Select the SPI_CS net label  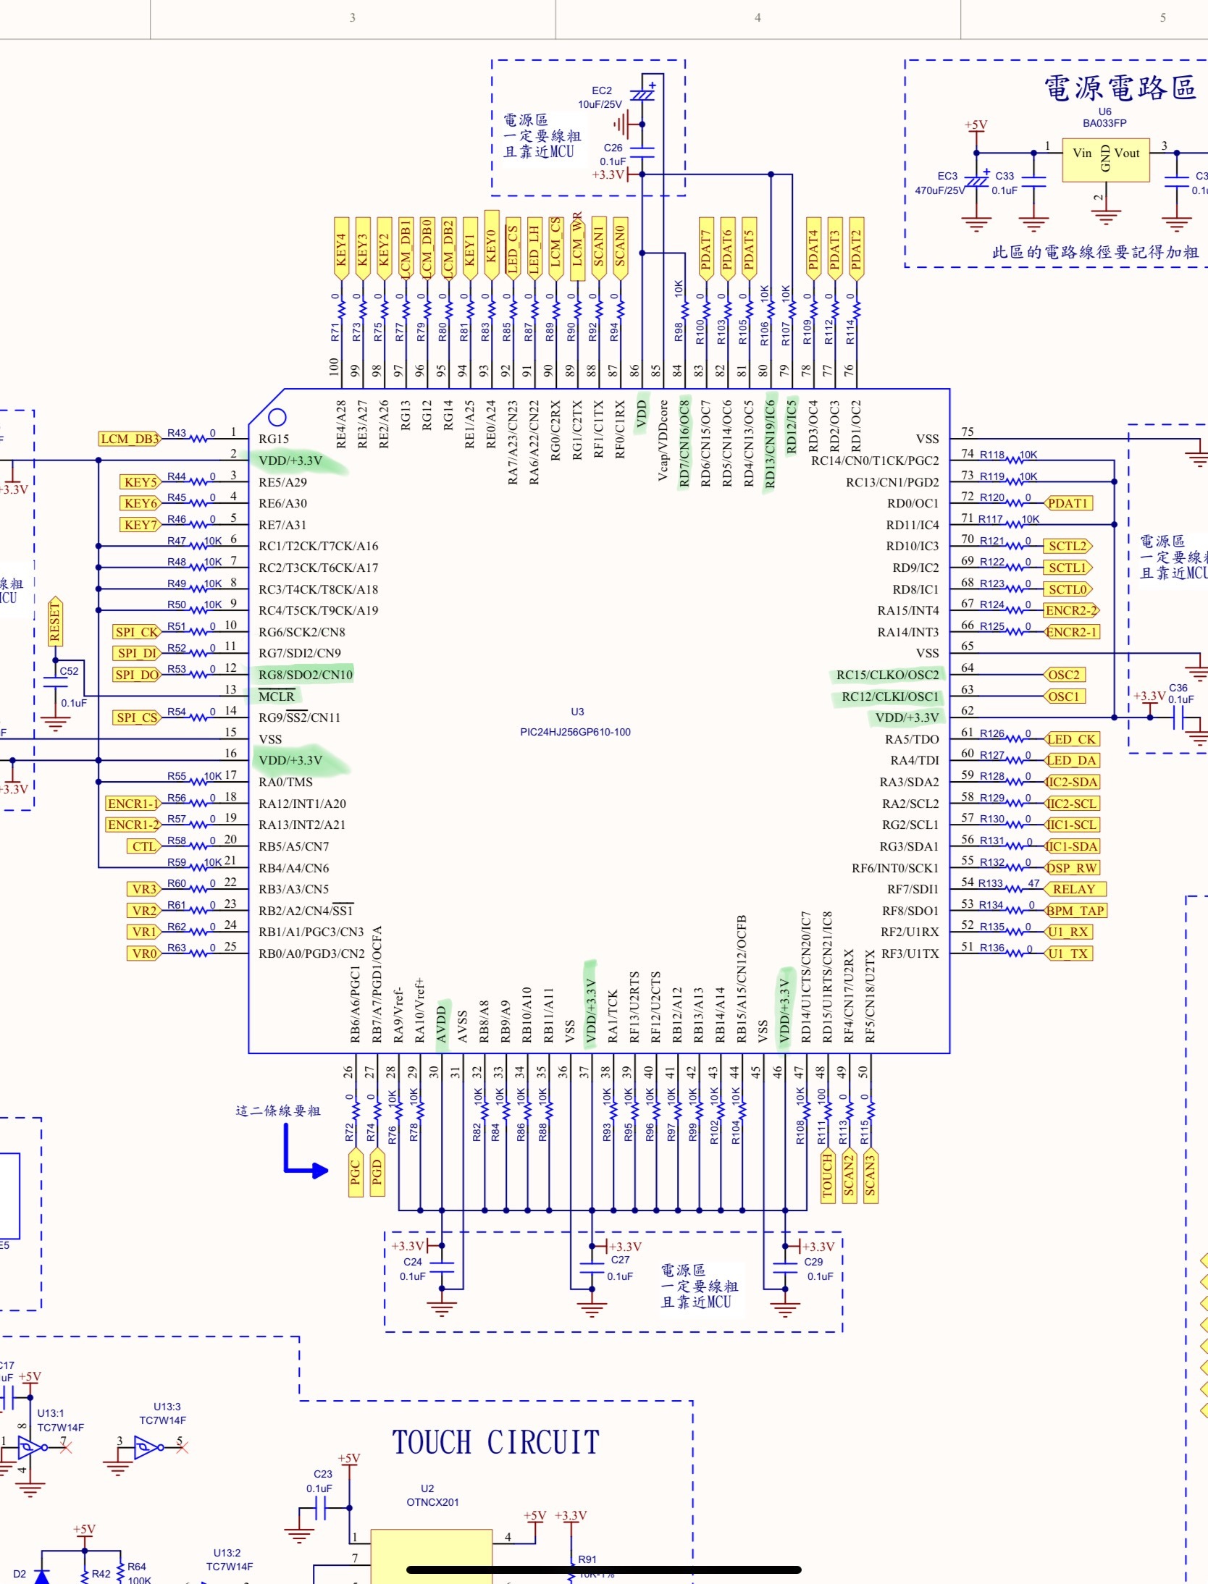(136, 717)
